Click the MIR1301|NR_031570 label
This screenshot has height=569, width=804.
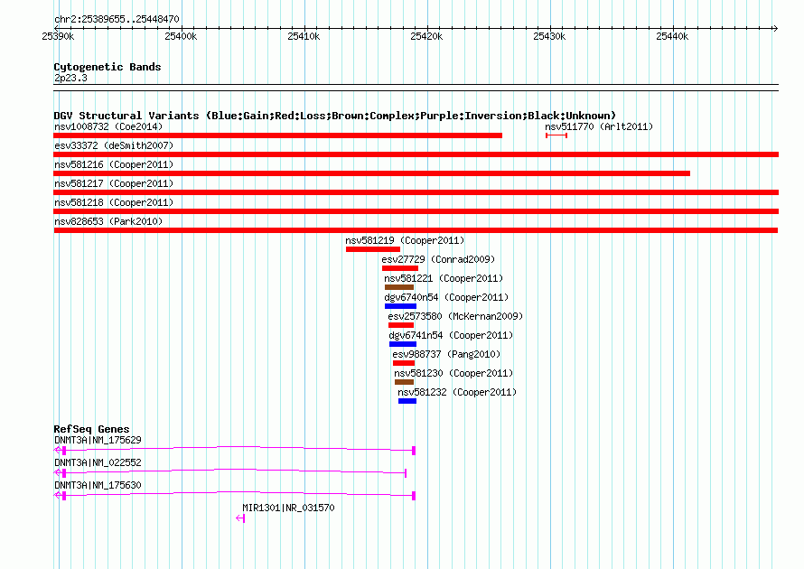[x=288, y=508]
